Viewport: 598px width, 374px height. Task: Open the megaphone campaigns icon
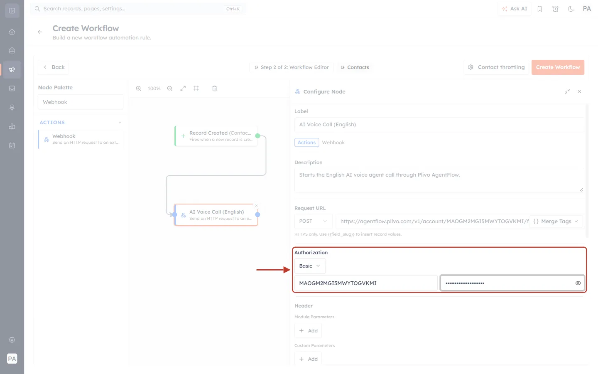click(x=12, y=69)
